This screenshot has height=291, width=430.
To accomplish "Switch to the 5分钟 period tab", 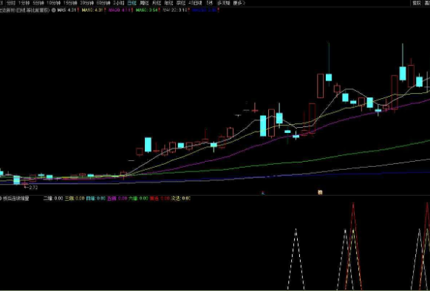I will [x=38, y=3].
